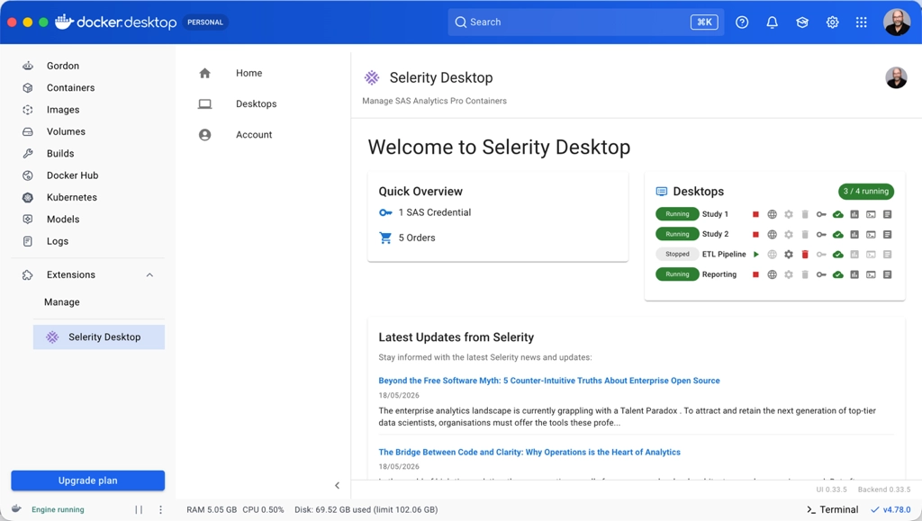The height and width of the screenshot is (521, 922).
Task: Open the Learning center graduation cap icon
Action: pos(802,22)
